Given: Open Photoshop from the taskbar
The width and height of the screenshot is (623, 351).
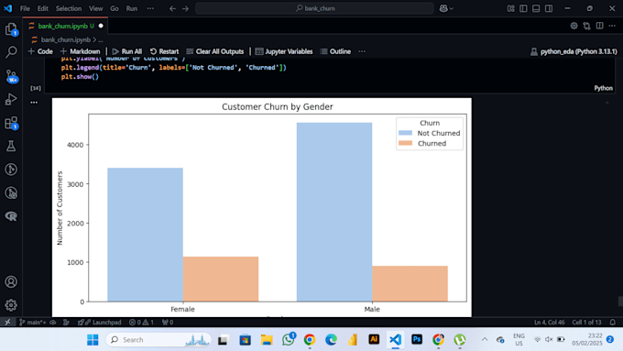Looking at the screenshot, I should [x=417, y=340].
